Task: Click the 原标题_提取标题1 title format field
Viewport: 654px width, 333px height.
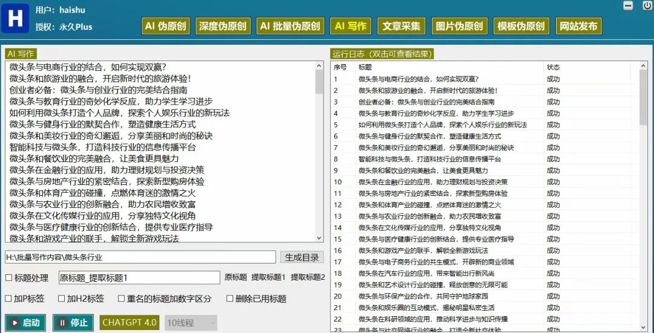Action: click(139, 277)
